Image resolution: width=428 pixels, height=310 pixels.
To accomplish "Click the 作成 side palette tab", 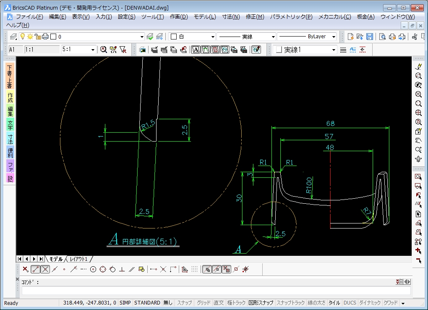I will pyautogui.click(x=10, y=98).
